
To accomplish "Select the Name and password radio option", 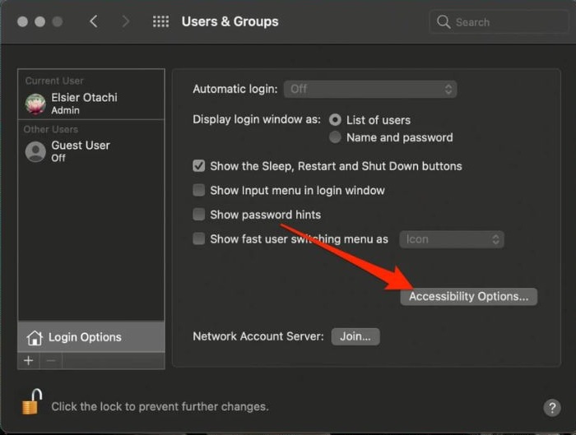I will click(335, 137).
